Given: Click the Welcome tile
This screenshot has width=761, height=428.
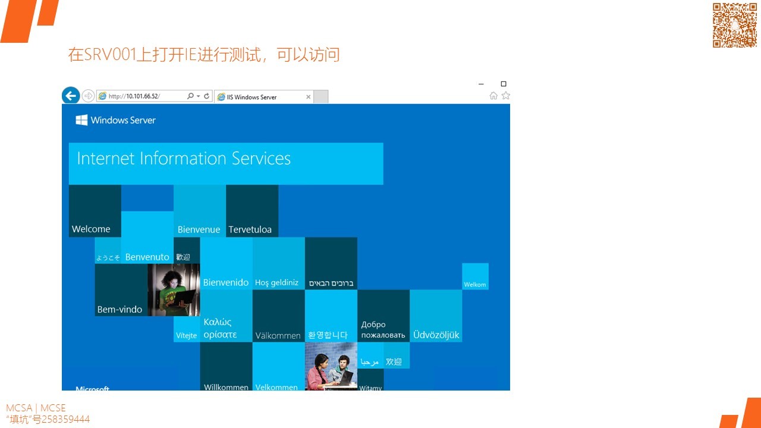Looking at the screenshot, I should tap(95, 211).
